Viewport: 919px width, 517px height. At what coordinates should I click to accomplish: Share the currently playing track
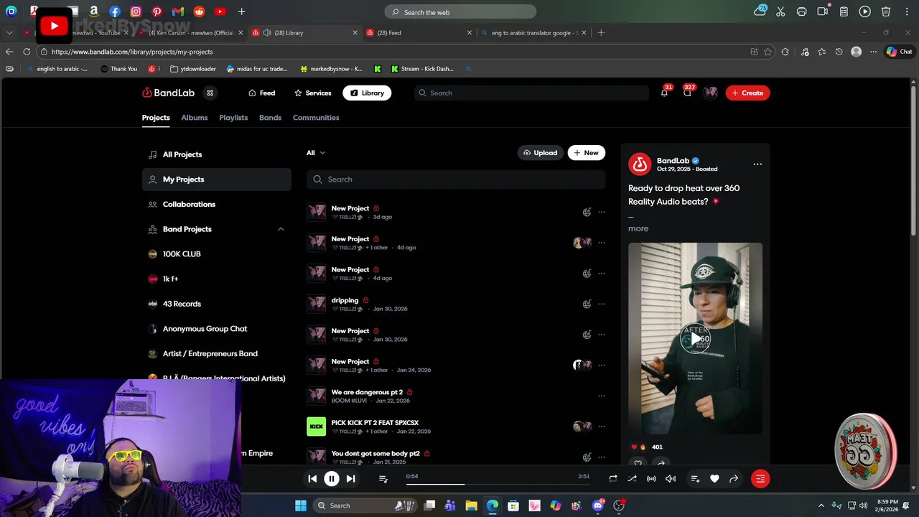click(x=734, y=479)
